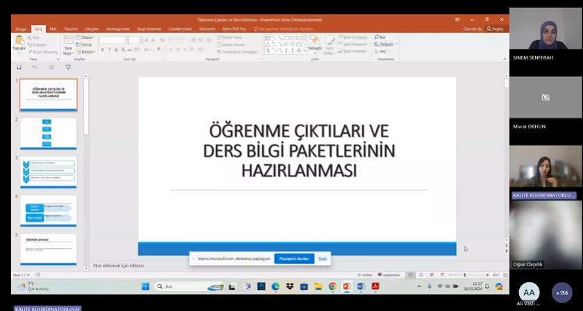The height and width of the screenshot is (311, 583).
Task: Switch to the Animasyonlar ribbon tab
Action: [x=118, y=29]
